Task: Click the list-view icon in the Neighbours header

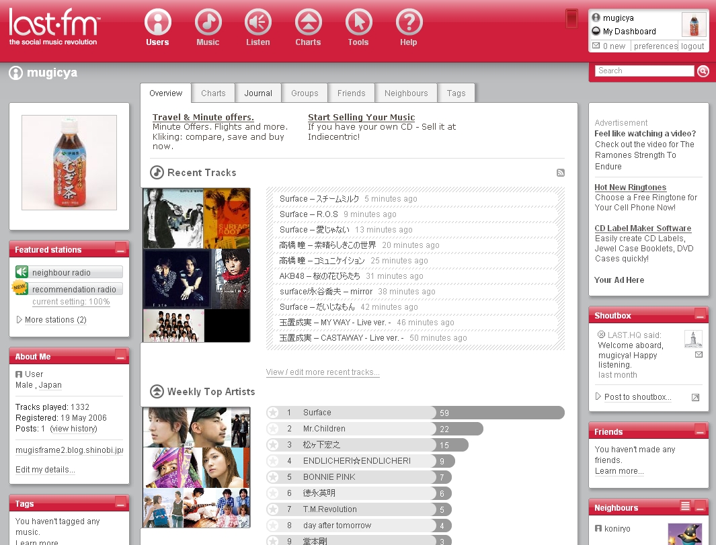Action: click(x=685, y=506)
